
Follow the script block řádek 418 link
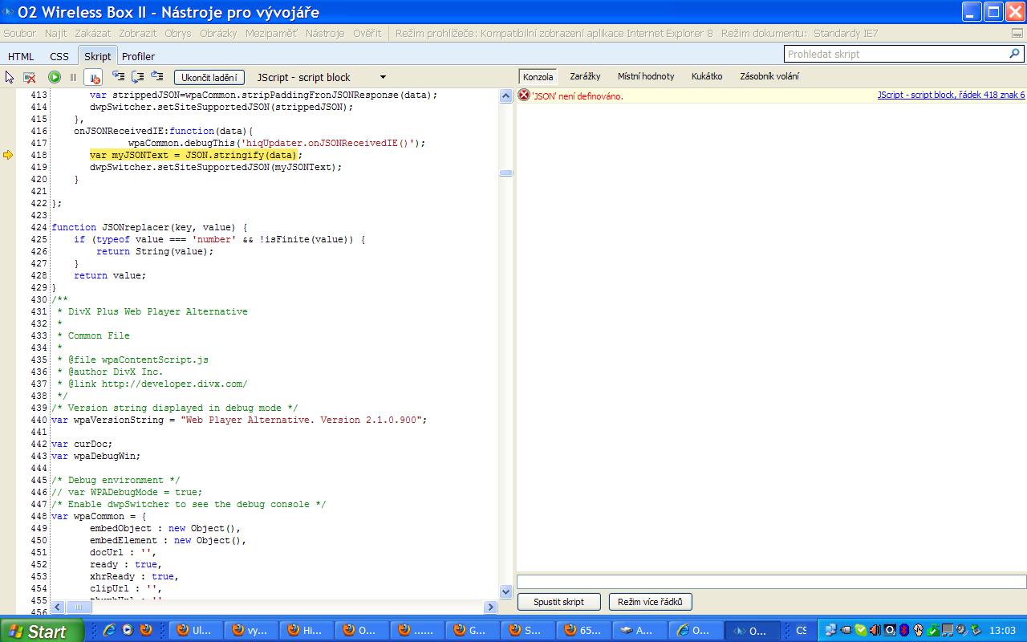pyautogui.click(x=950, y=95)
